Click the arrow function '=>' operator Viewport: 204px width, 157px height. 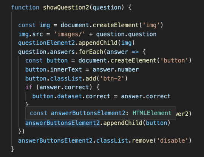point(135,52)
